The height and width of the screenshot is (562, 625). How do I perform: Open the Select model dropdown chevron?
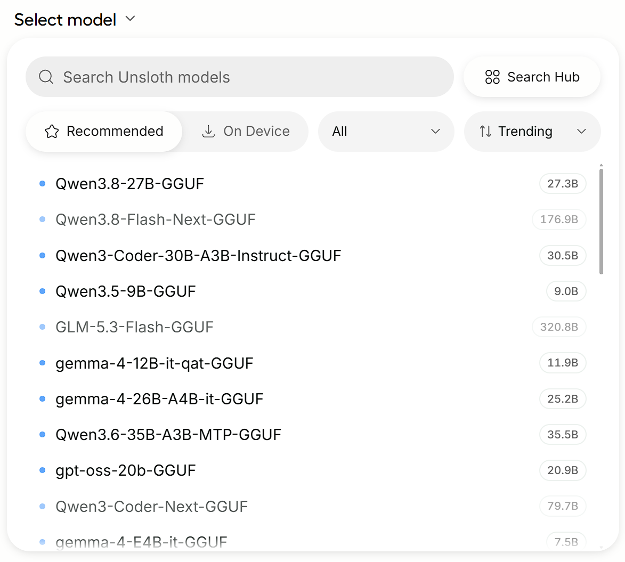131,19
